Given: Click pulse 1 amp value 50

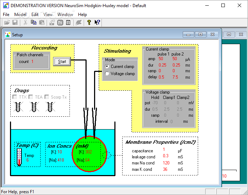Looking at the screenshot, I should point(161,59).
